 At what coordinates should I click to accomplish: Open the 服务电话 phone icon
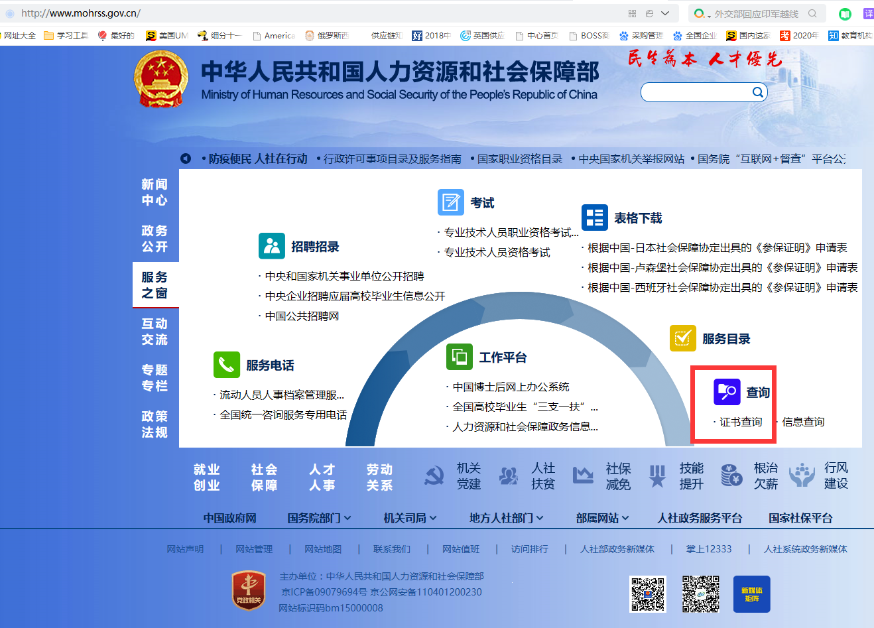point(225,365)
